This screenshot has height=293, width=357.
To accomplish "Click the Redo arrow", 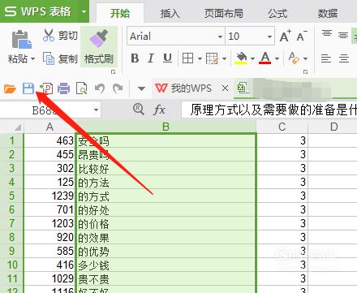I will pos(118,88).
